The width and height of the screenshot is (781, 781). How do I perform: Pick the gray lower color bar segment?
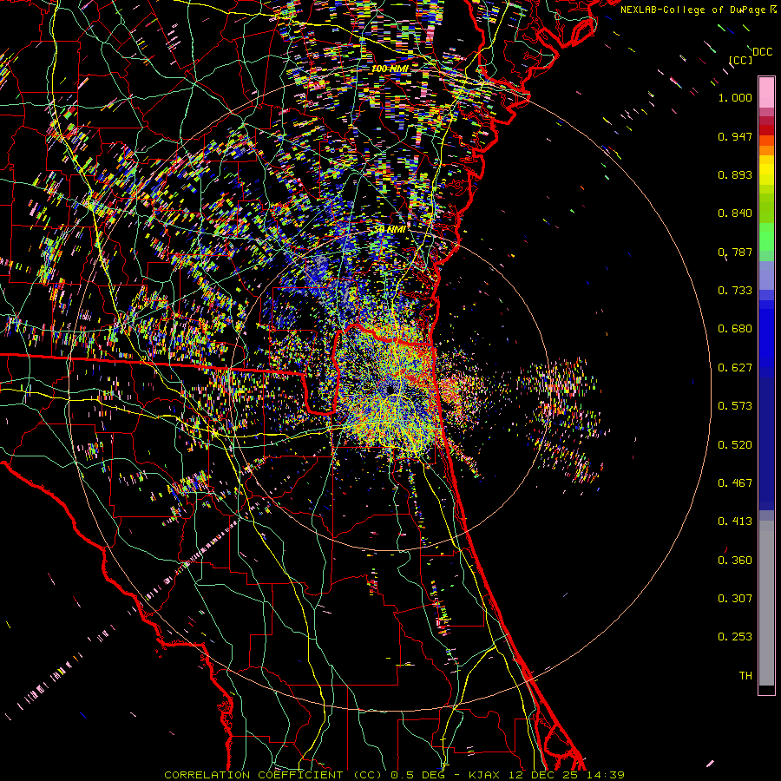click(766, 603)
